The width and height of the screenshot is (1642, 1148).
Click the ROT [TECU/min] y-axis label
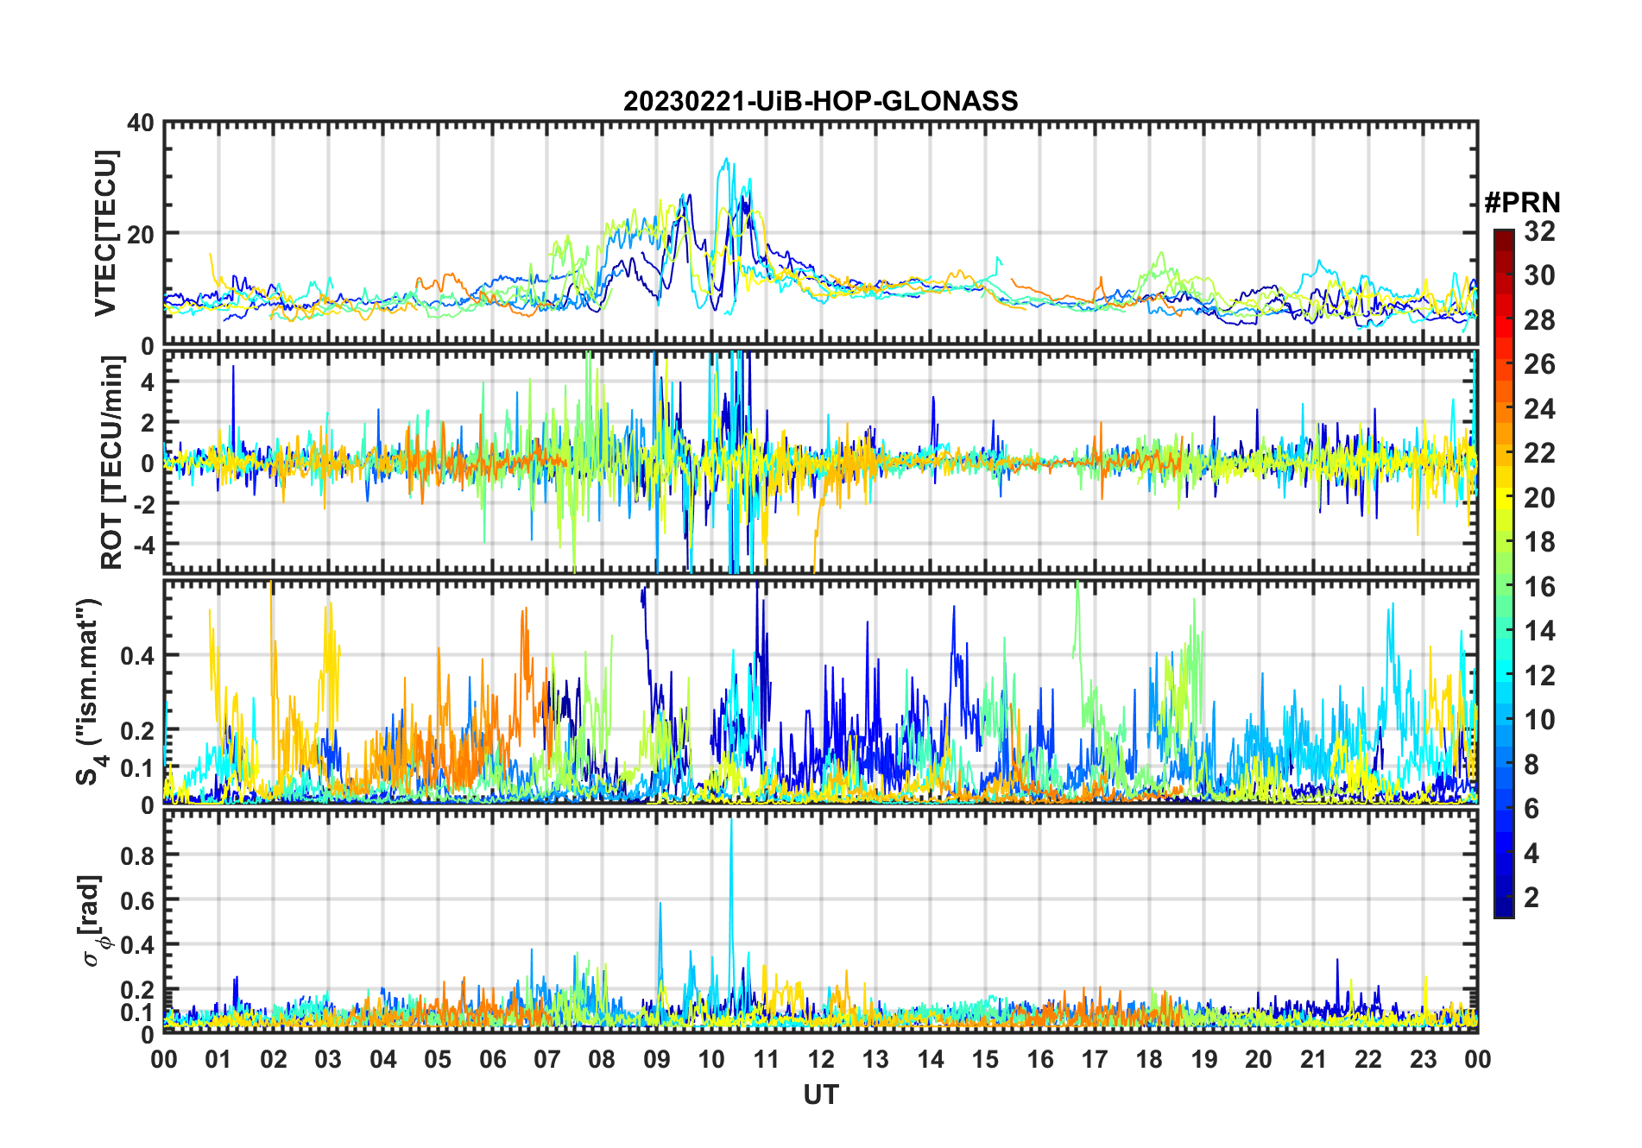(x=111, y=463)
